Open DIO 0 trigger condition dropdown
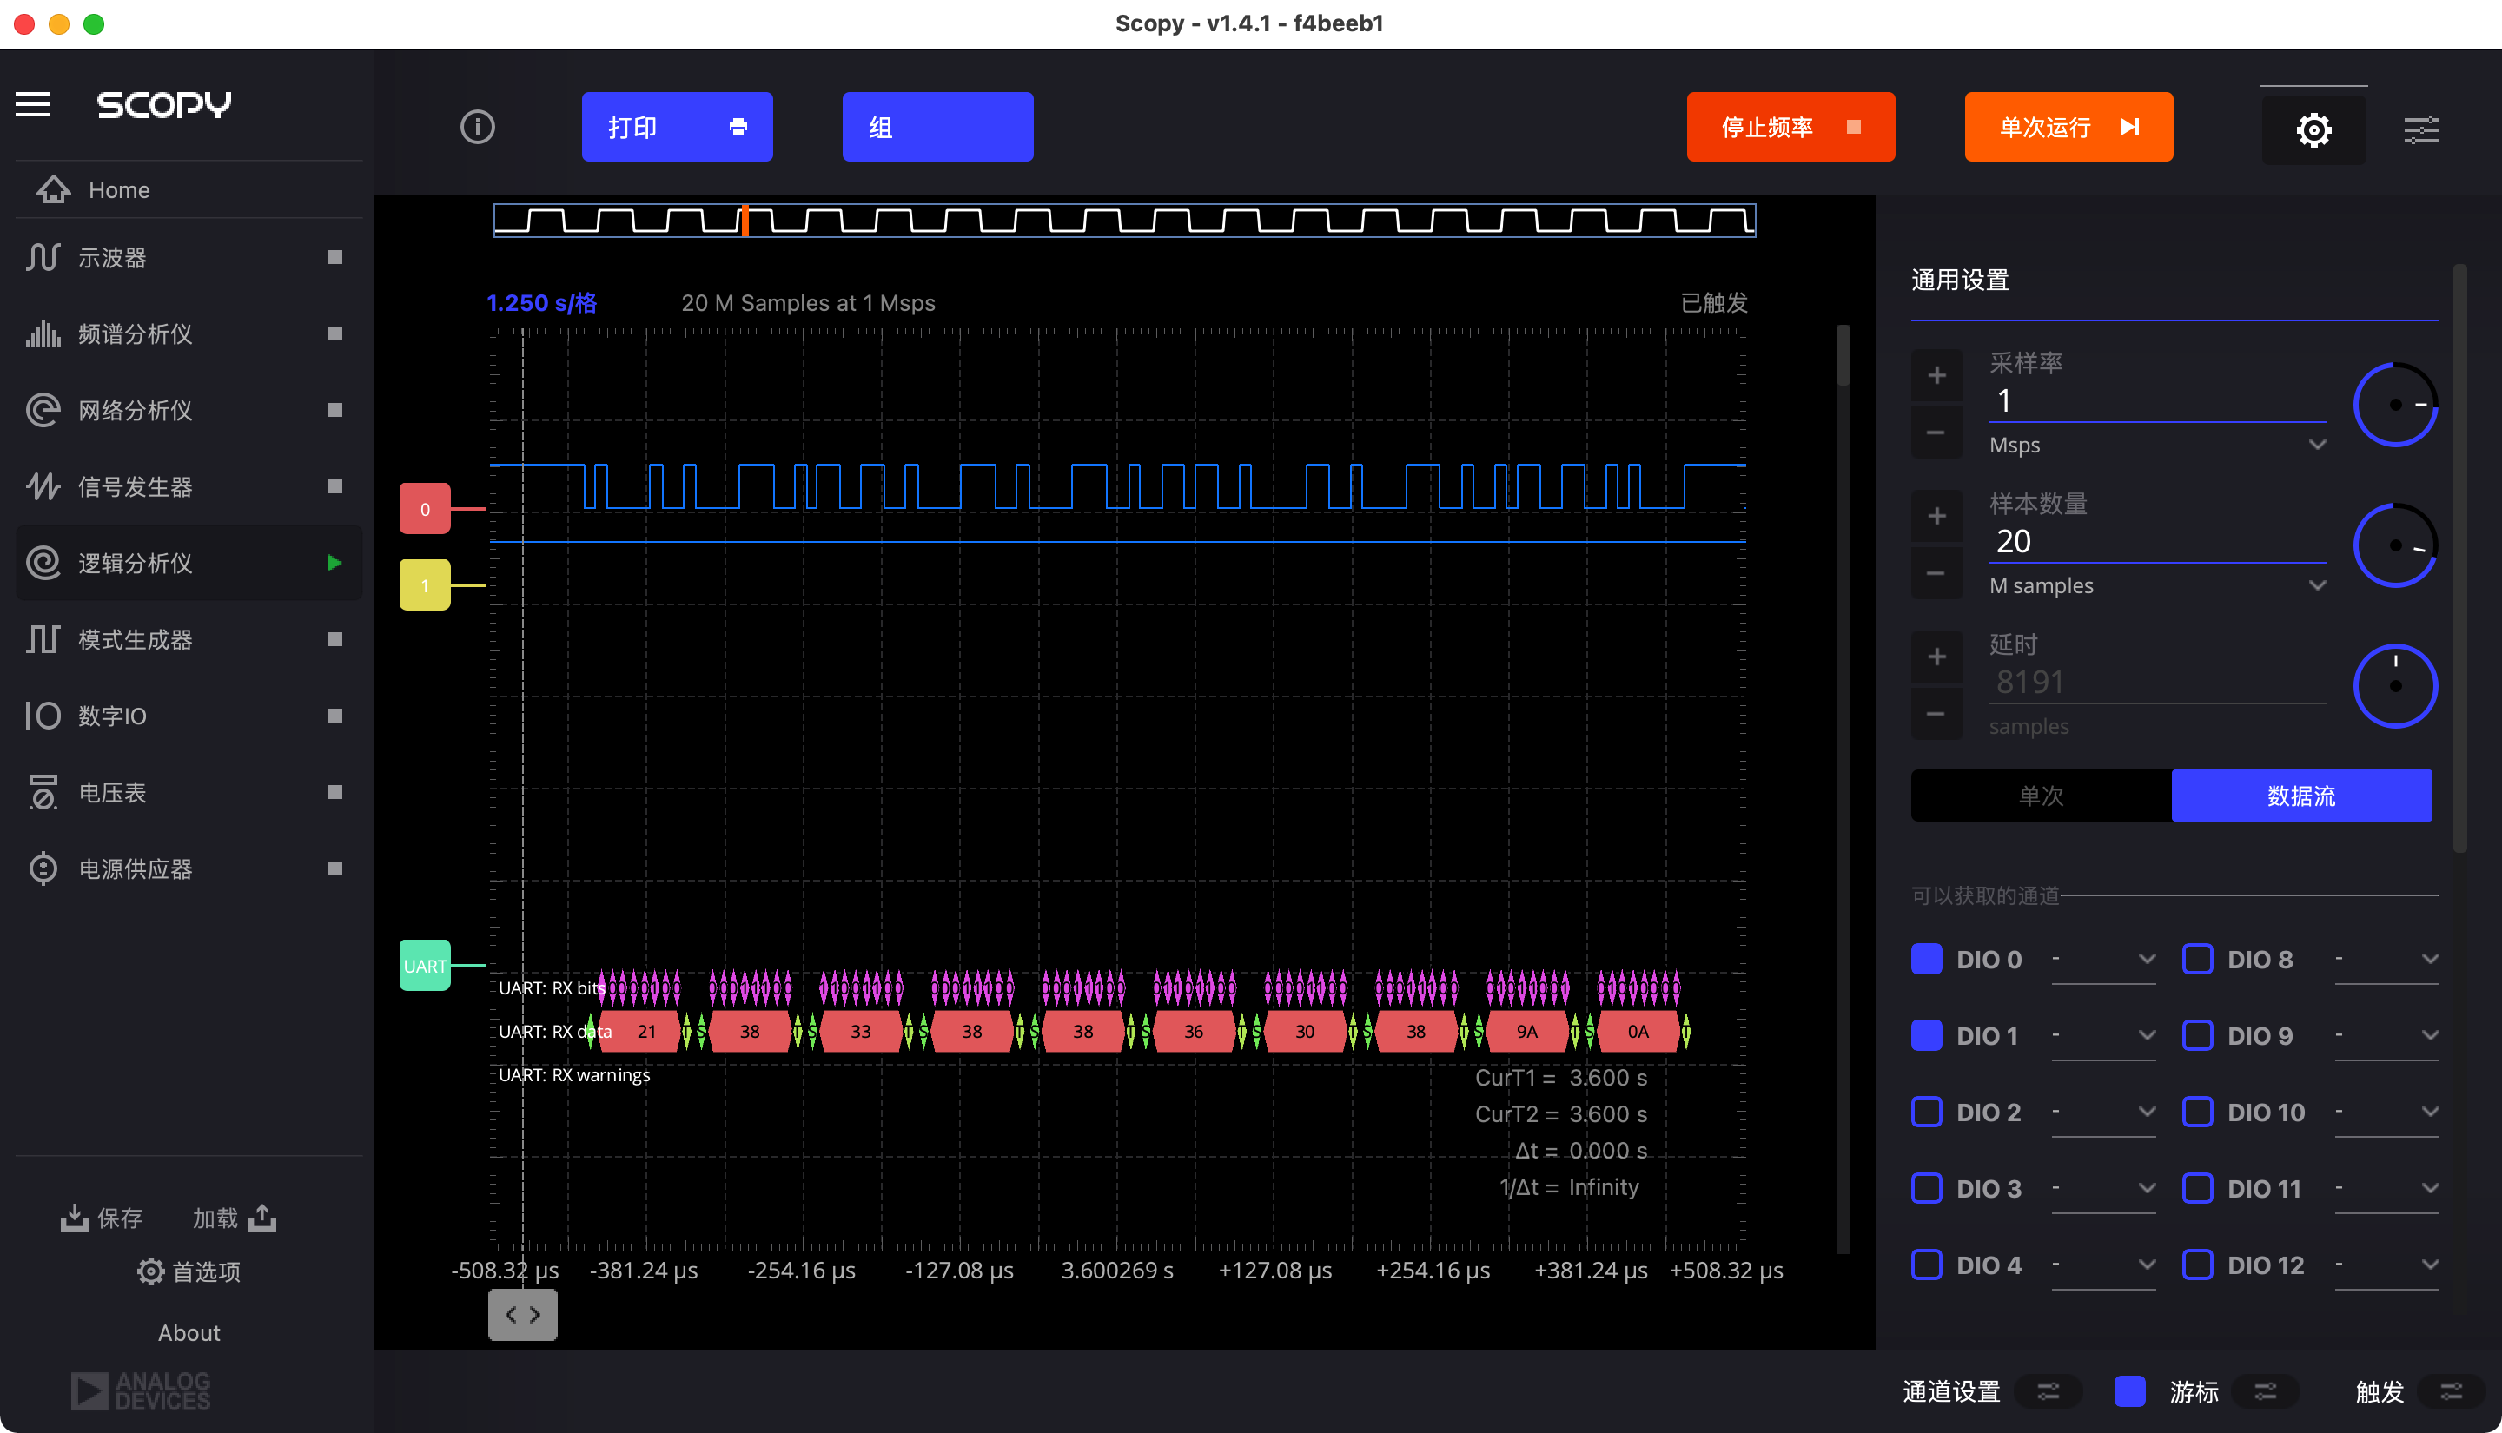This screenshot has width=2502, height=1433. tap(2103, 960)
